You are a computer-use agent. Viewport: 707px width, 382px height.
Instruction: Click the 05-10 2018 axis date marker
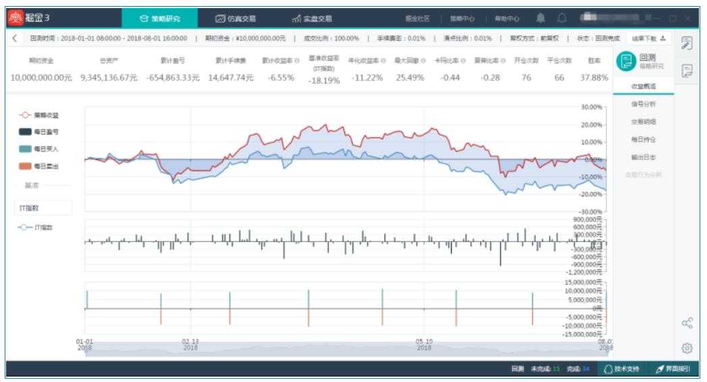tap(424, 345)
